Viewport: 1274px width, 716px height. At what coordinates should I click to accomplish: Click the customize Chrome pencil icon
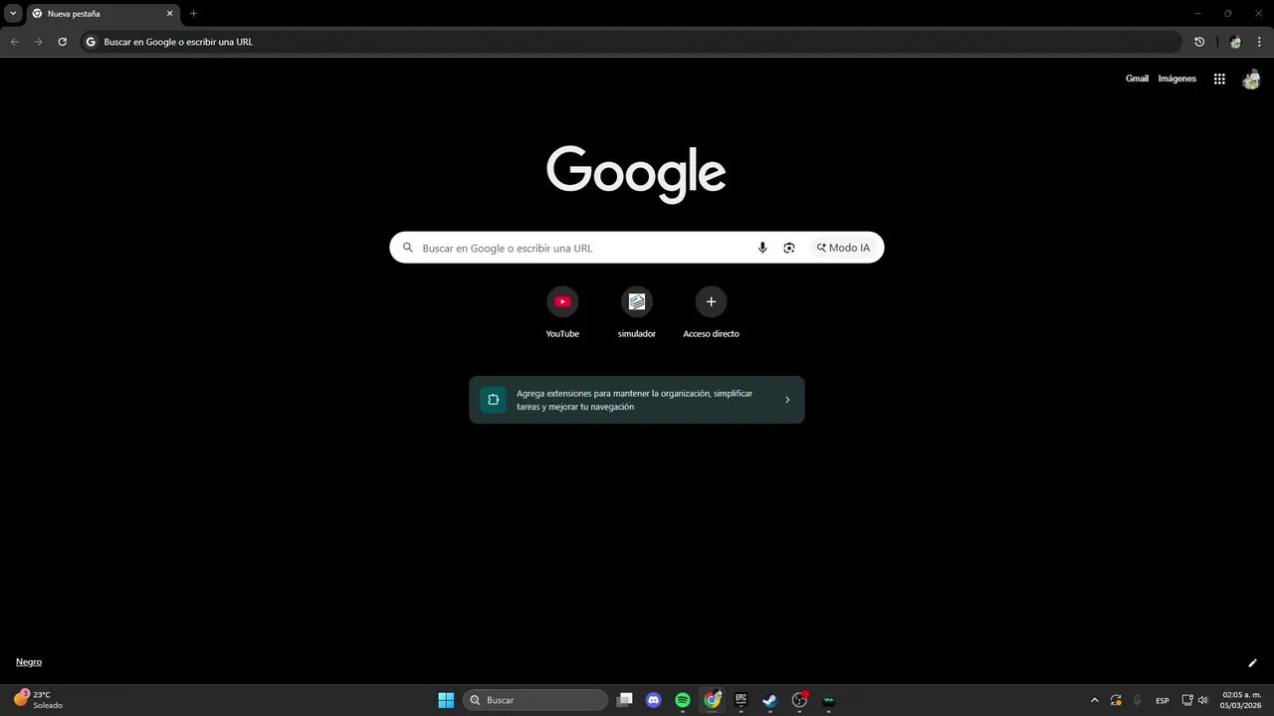point(1252,662)
